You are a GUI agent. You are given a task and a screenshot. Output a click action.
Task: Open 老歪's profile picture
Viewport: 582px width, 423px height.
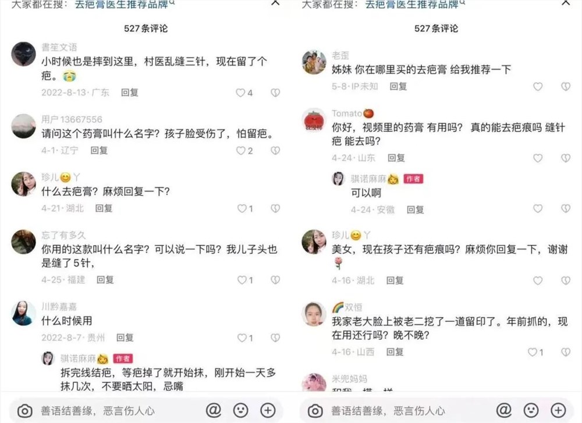(314, 62)
